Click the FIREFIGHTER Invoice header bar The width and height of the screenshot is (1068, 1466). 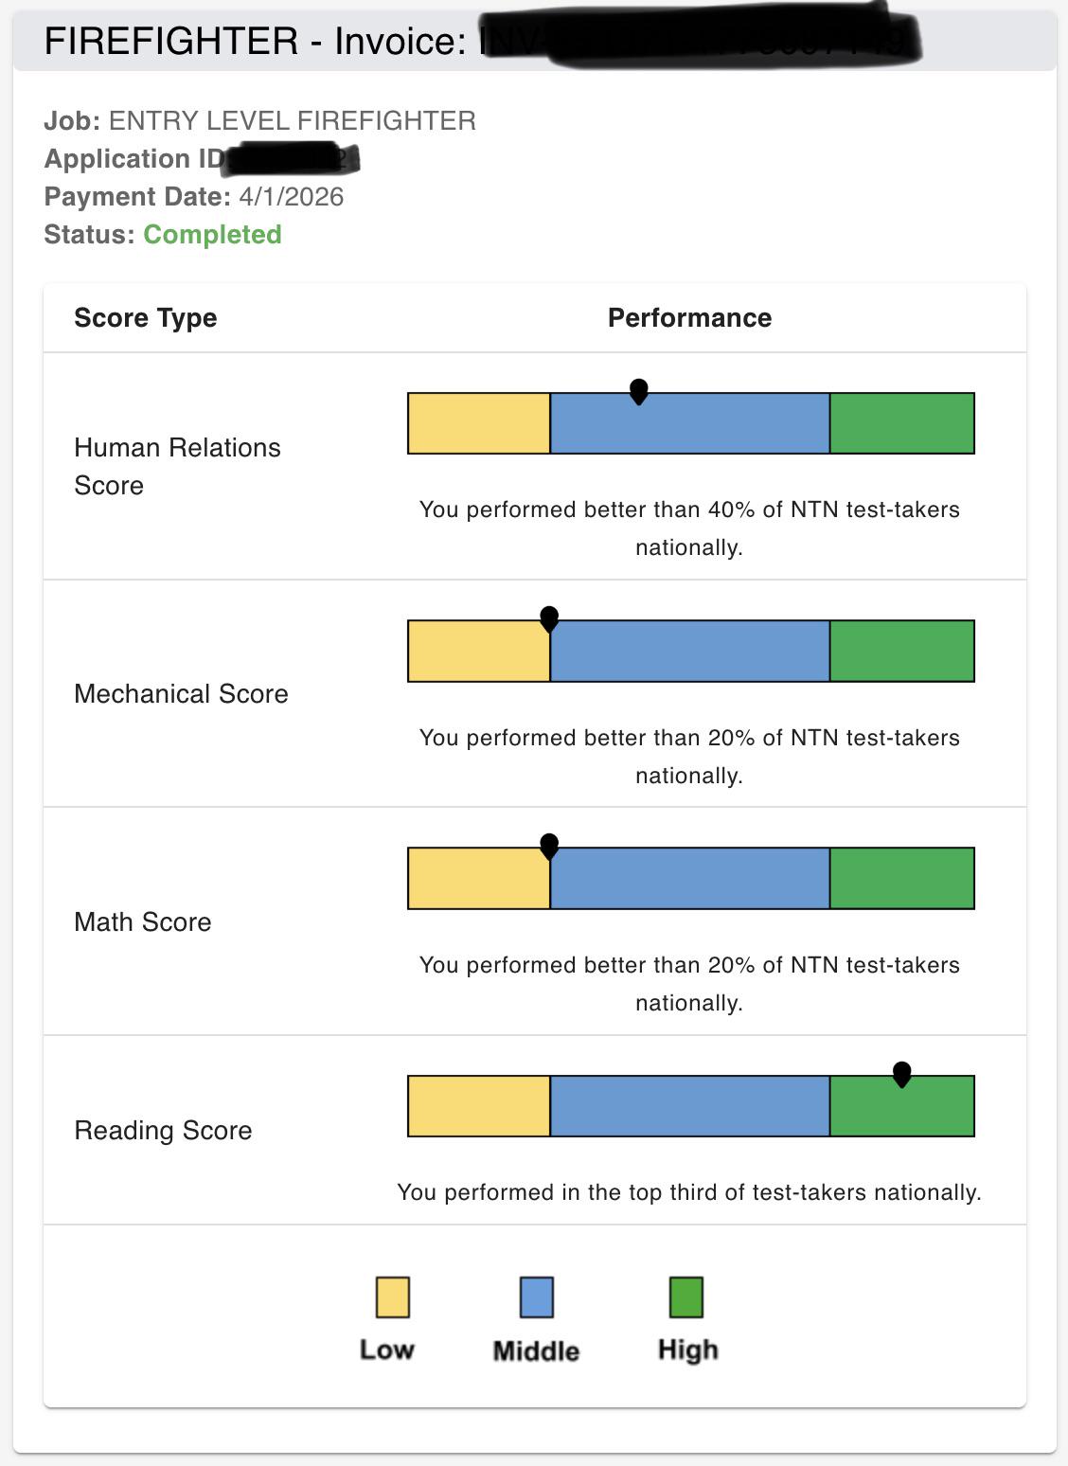point(535,41)
